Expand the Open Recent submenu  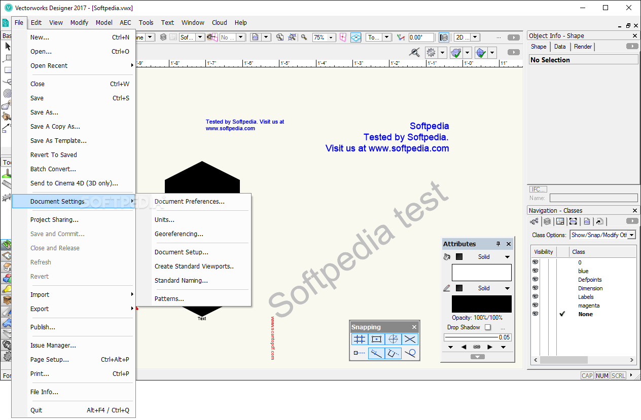pyautogui.click(x=74, y=65)
